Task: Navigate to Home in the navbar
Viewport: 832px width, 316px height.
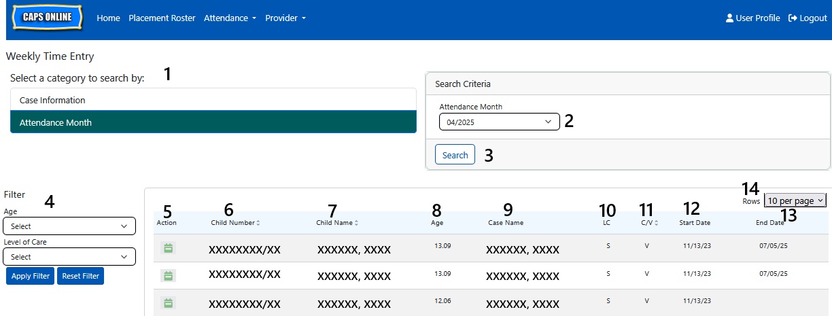Action: (108, 18)
